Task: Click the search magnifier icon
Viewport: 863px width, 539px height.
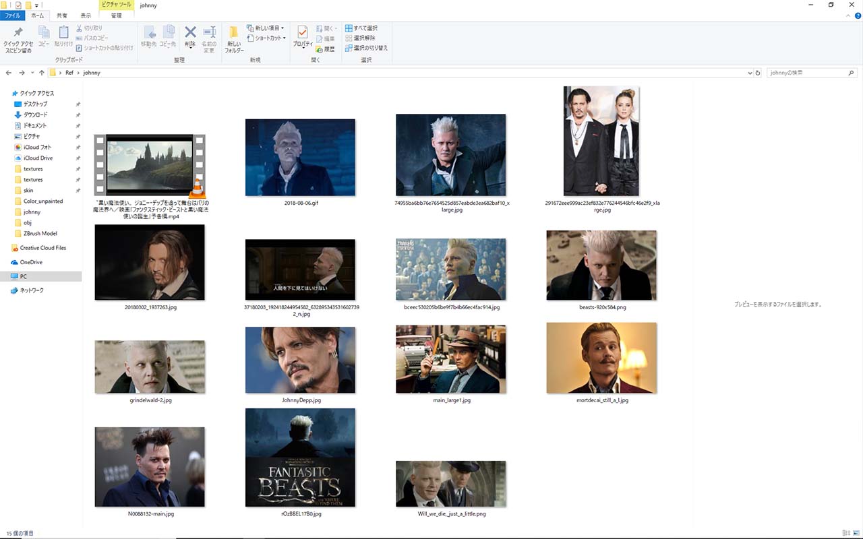Action: coord(852,73)
